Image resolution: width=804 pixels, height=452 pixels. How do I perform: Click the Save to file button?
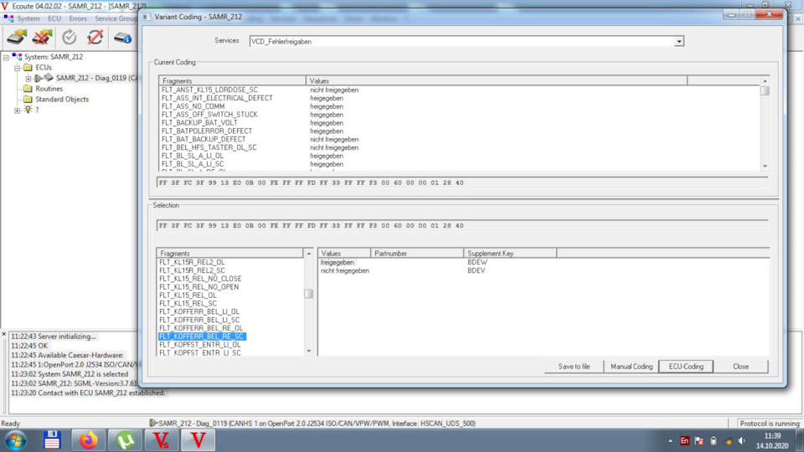coord(574,367)
